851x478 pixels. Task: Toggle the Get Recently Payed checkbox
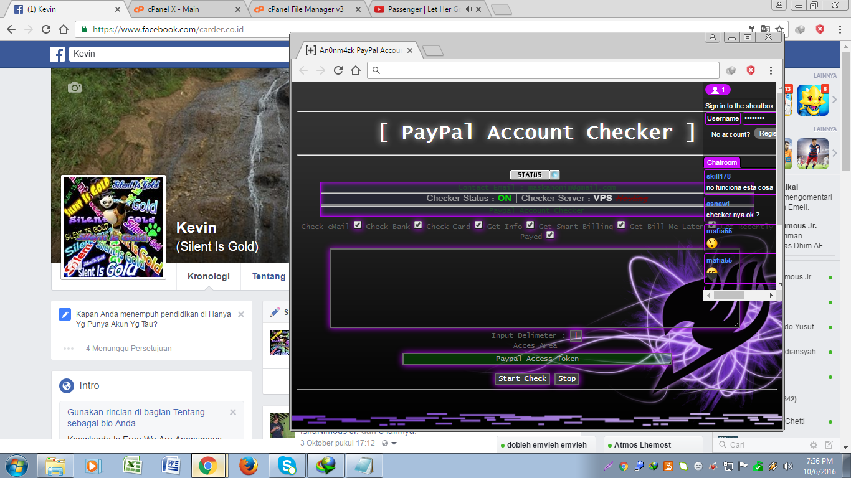point(550,235)
